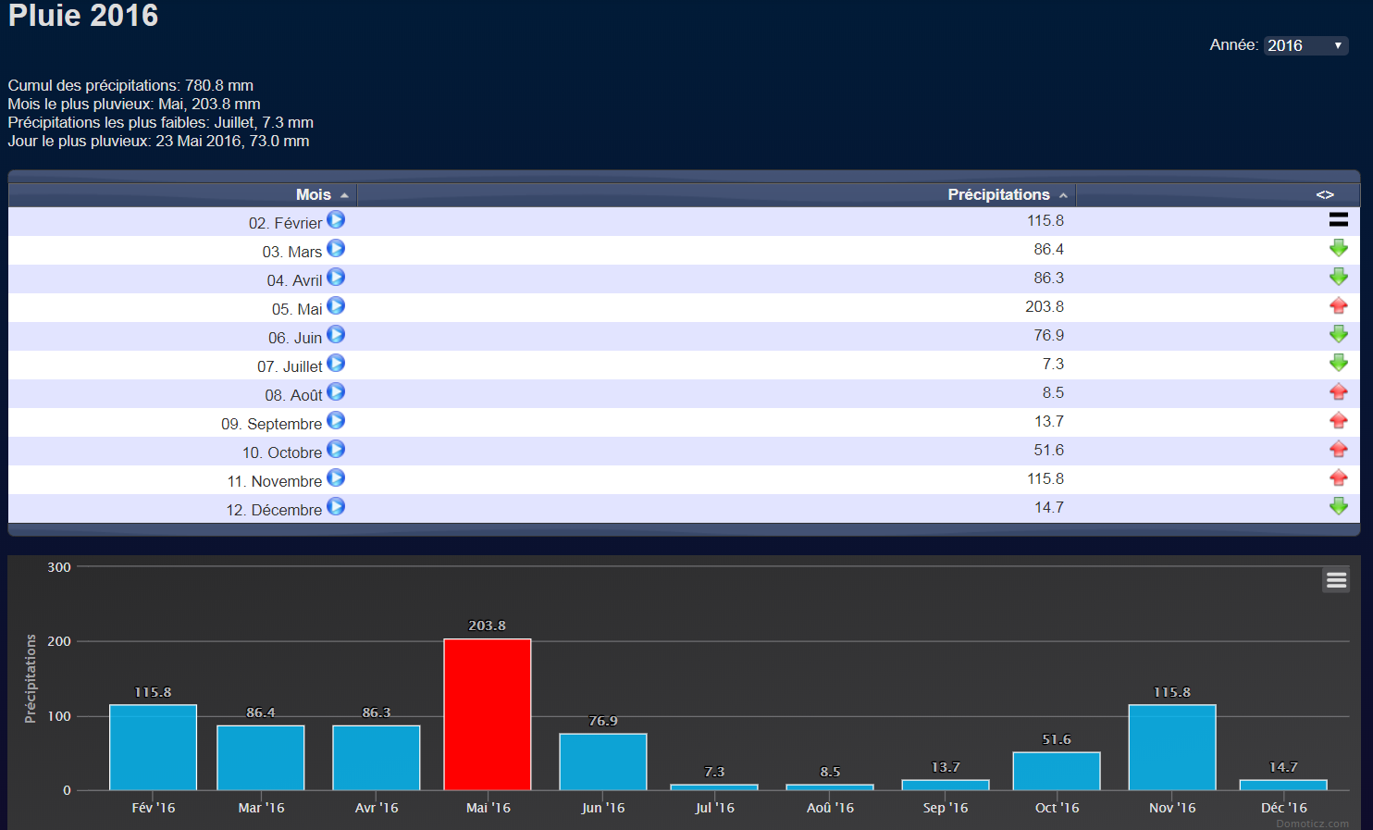
Task: Click the 8.5 value in Août row
Action: pos(1053,392)
